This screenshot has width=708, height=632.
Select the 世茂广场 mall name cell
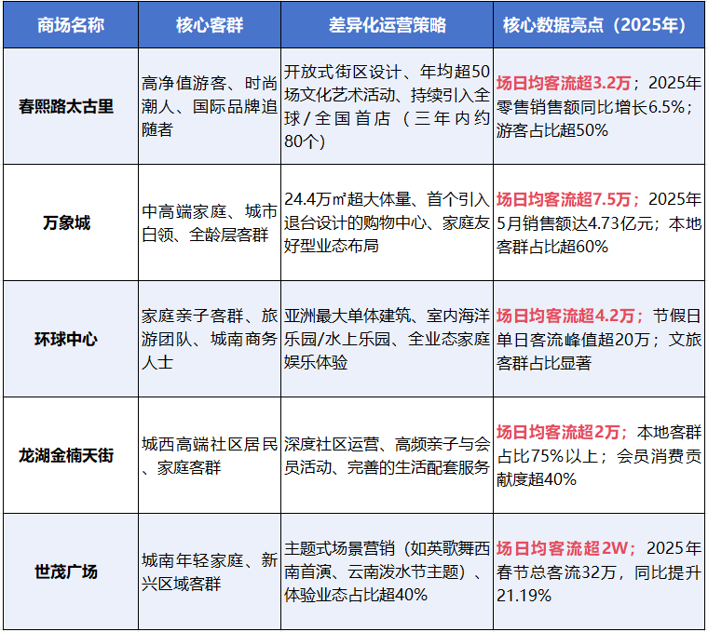point(71,572)
